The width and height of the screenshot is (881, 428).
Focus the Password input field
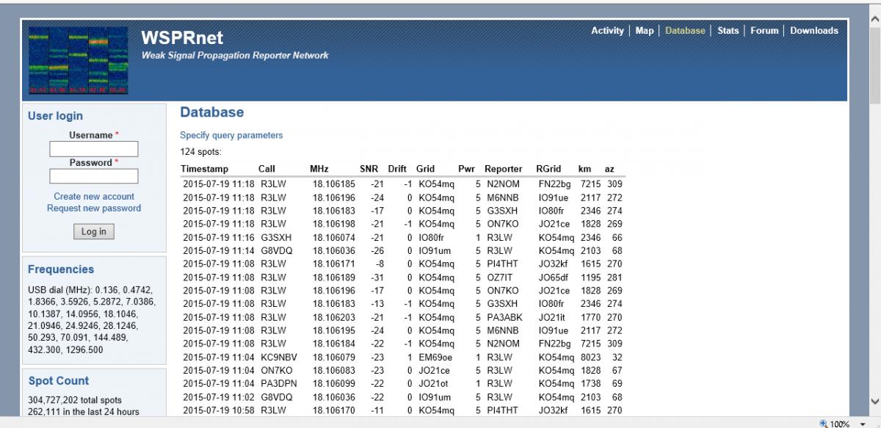tap(94, 176)
